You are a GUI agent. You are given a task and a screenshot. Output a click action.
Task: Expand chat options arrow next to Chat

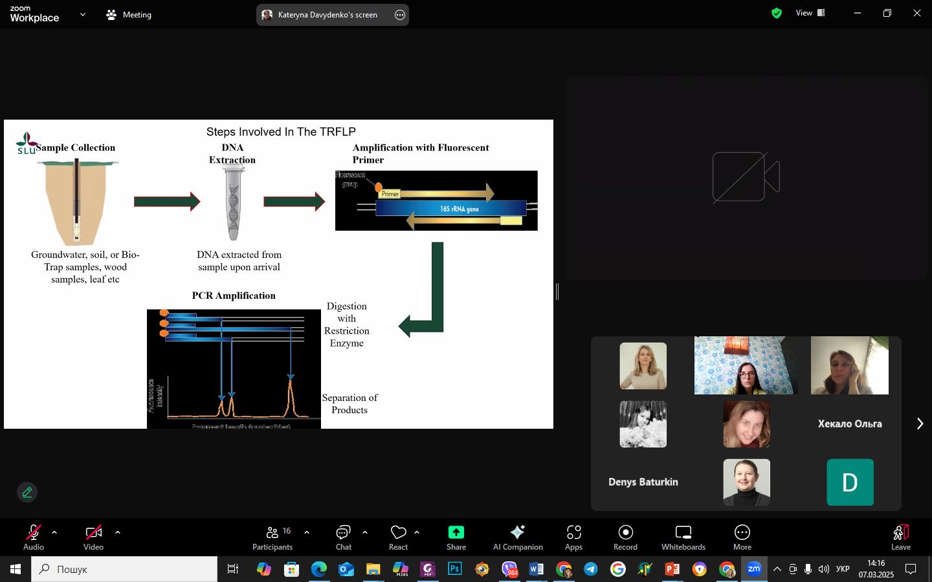click(x=365, y=533)
